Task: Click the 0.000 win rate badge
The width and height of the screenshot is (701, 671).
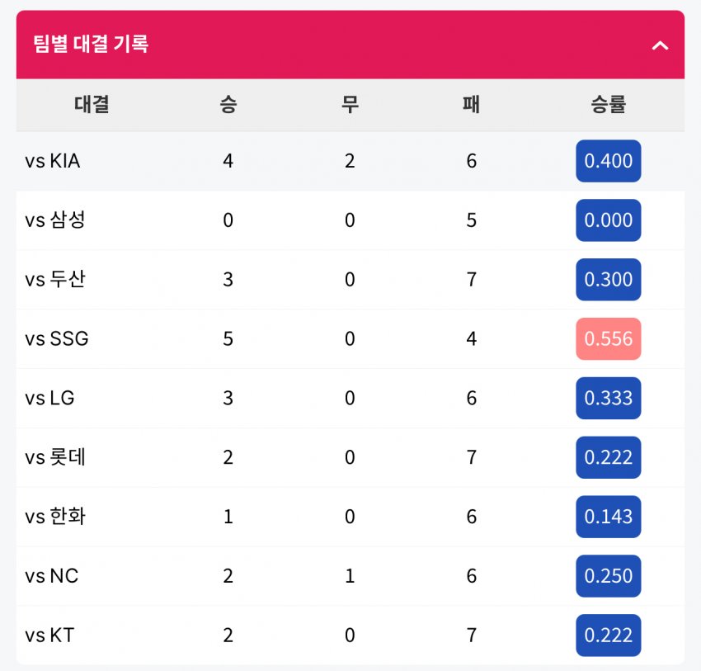Action: (609, 220)
